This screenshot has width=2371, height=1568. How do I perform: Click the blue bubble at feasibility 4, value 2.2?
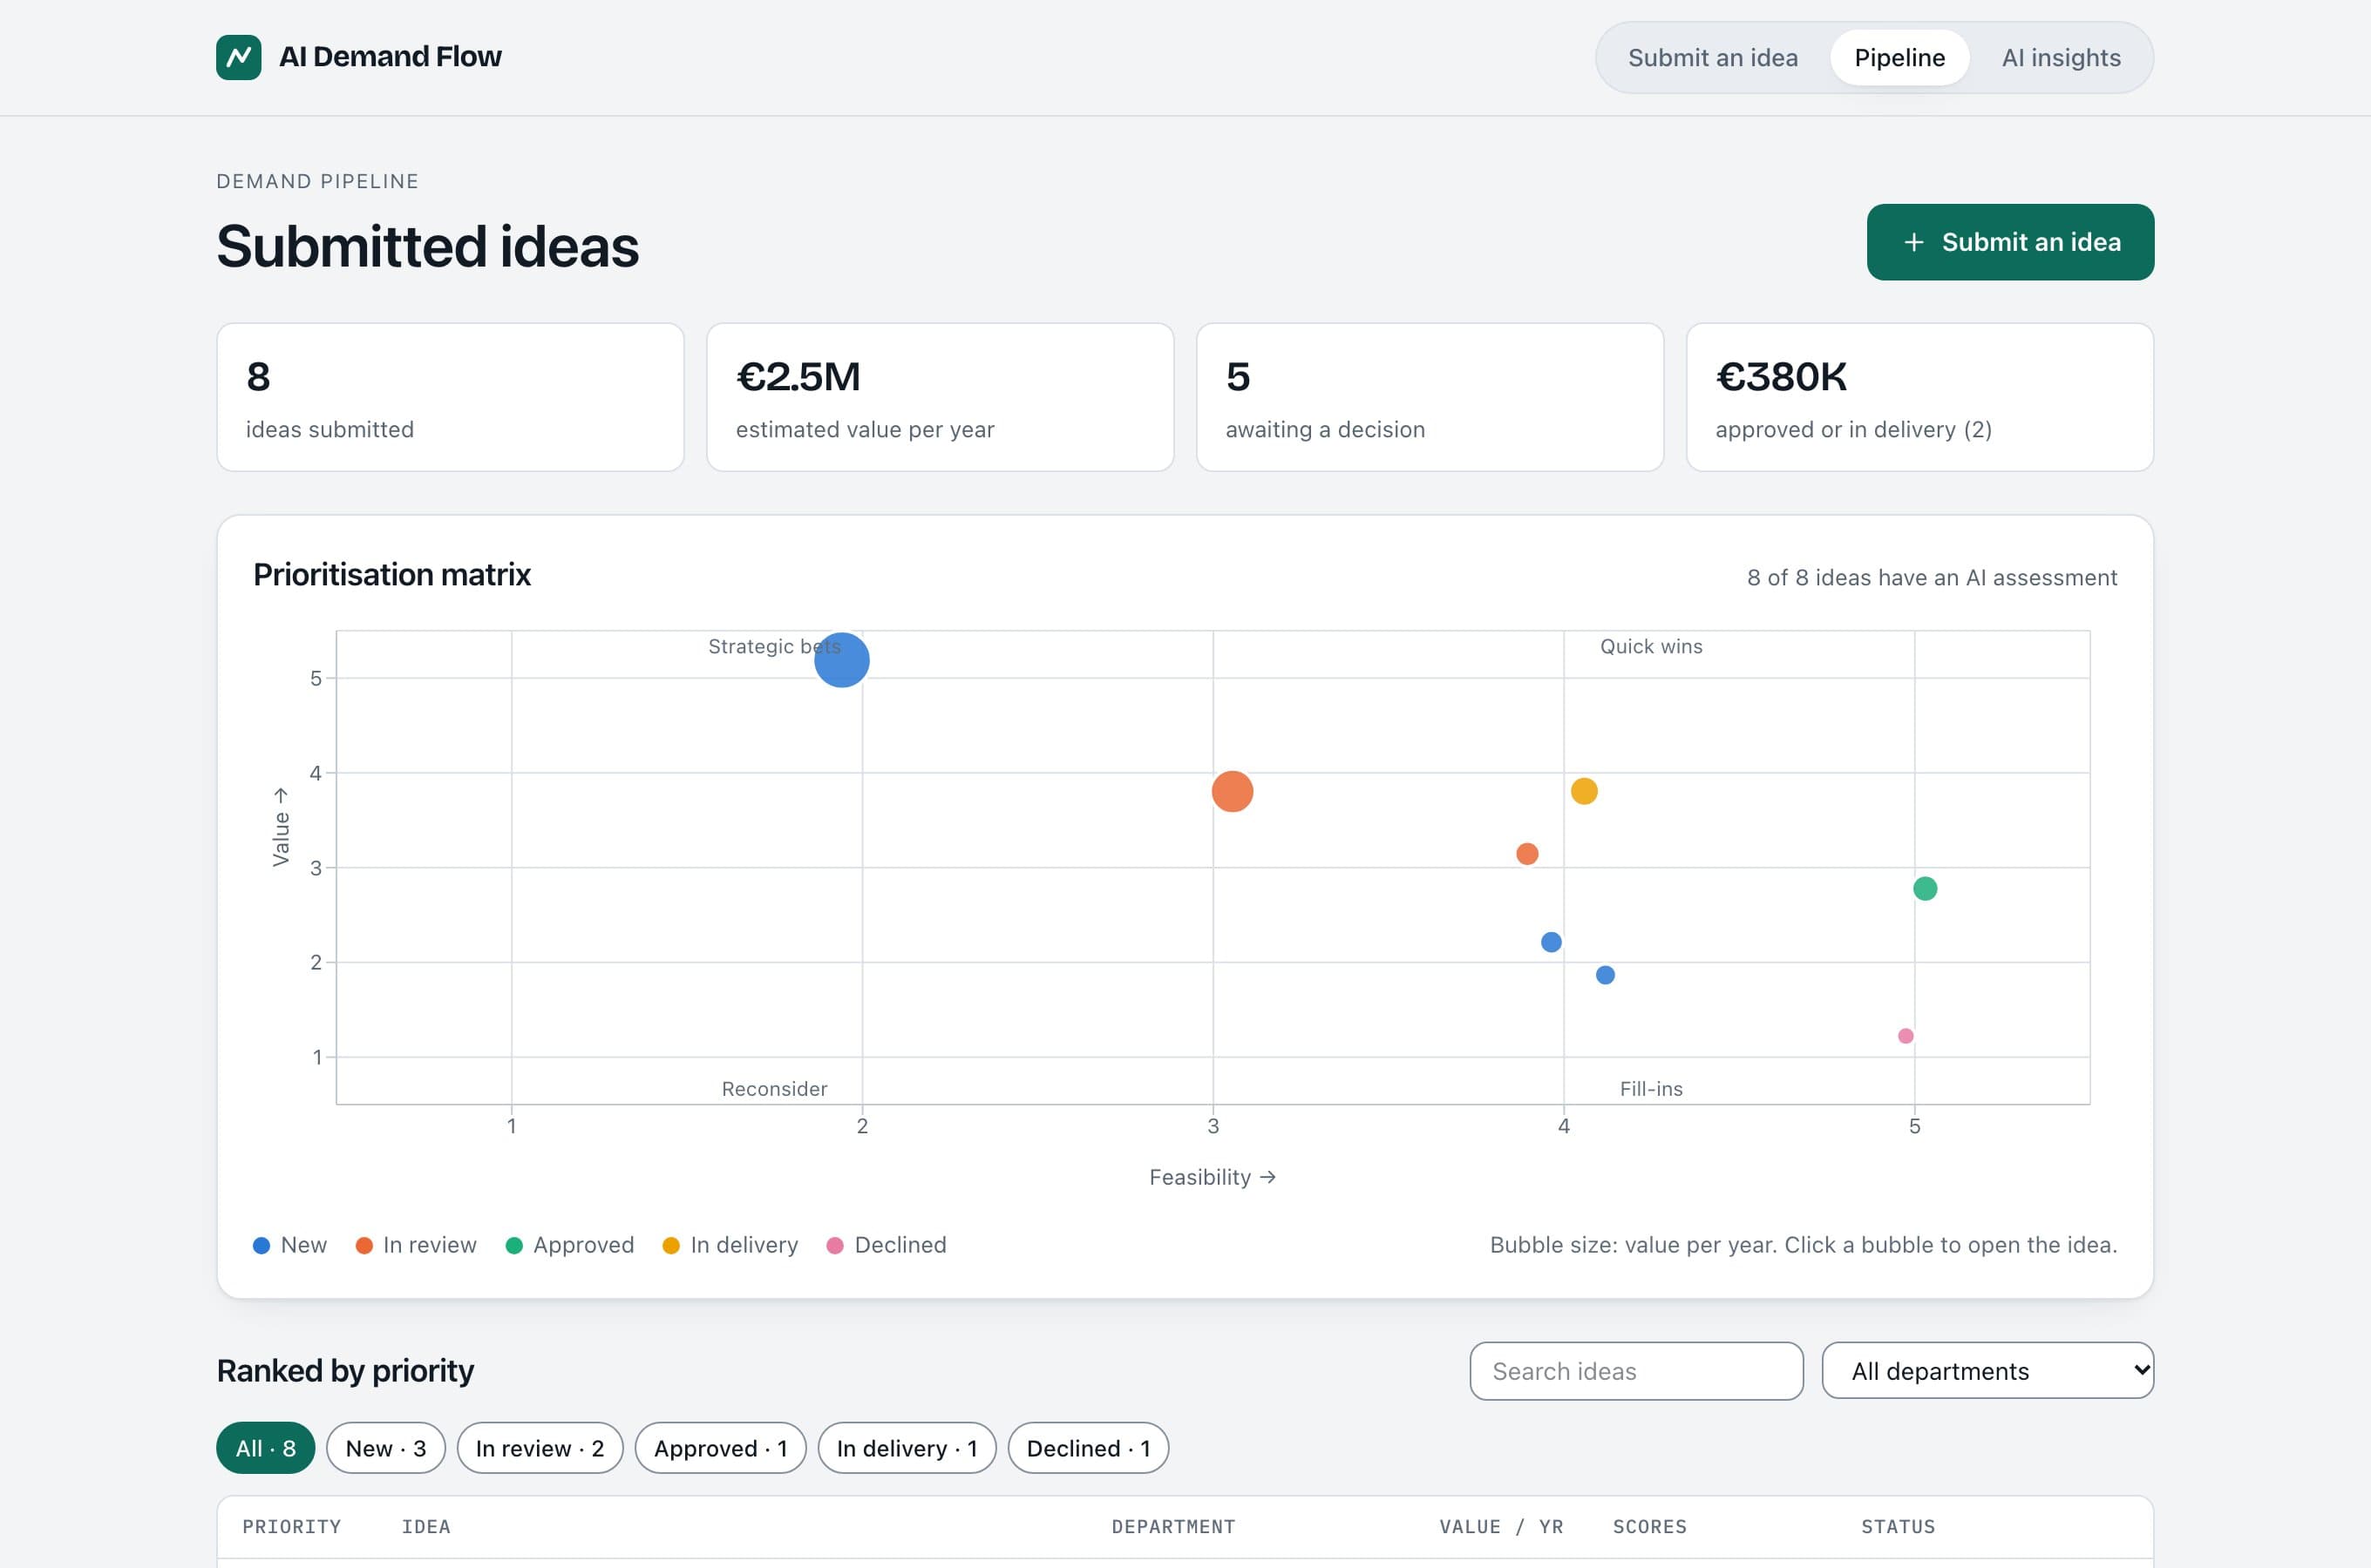tap(1551, 942)
